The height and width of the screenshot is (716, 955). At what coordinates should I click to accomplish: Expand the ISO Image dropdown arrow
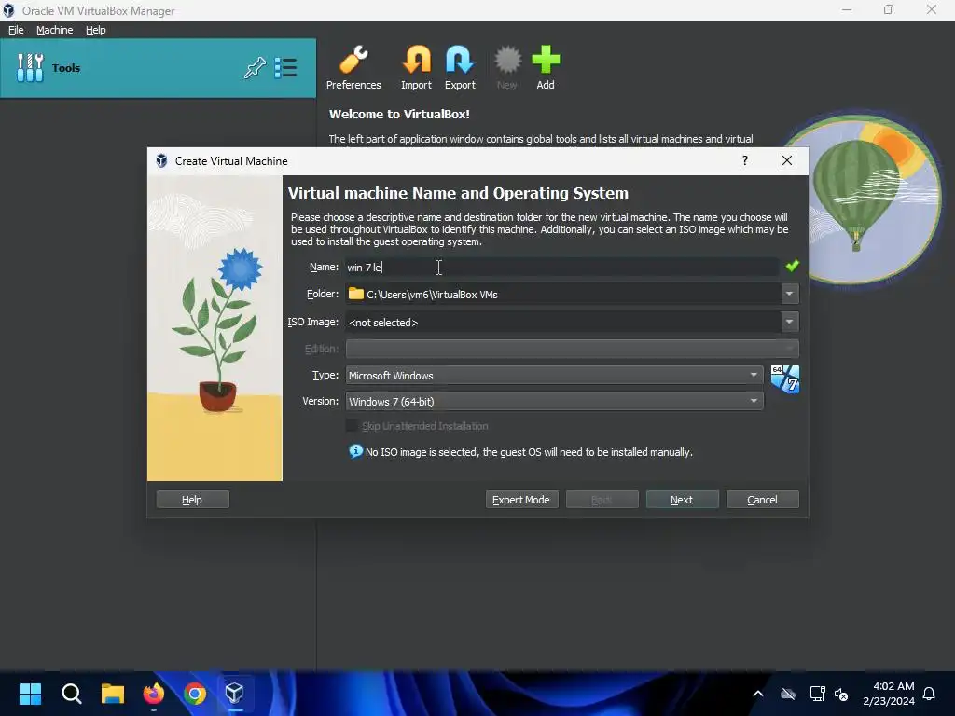click(x=789, y=322)
